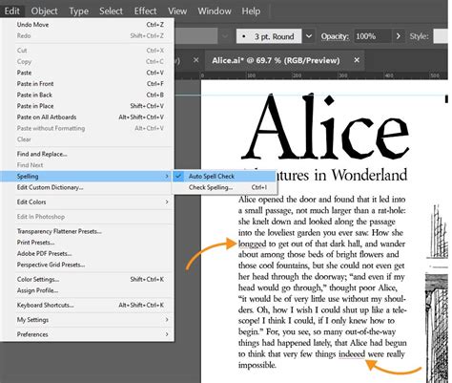Open Edit Custom Dictionary
The image size is (452, 383).
(x=87, y=187)
